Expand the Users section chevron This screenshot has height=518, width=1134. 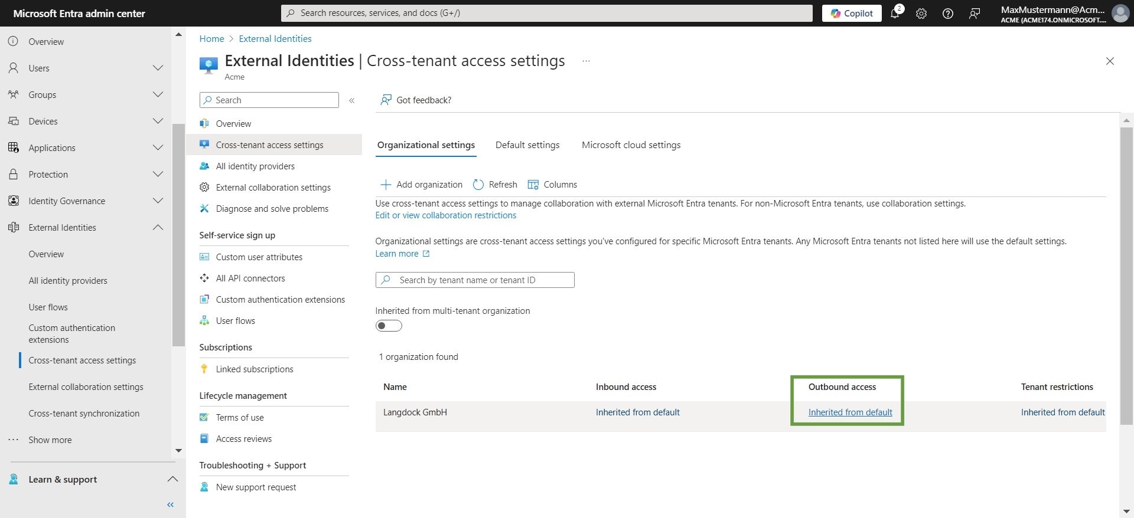click(158, 68)
